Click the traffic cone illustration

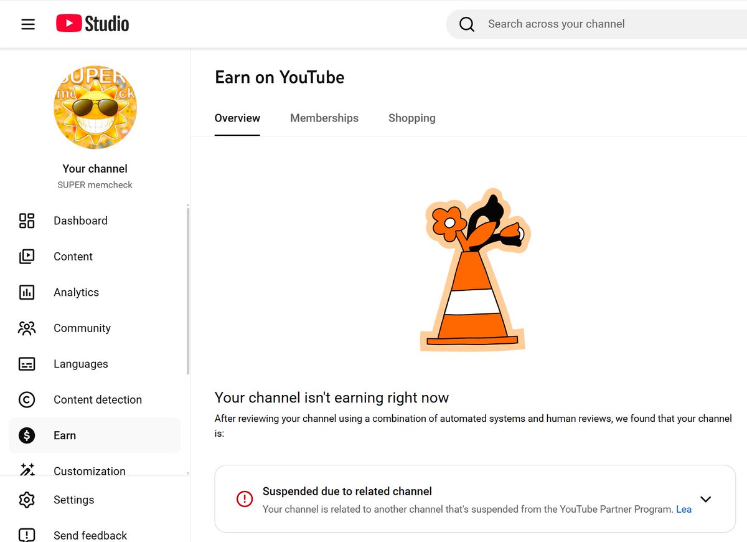tap(476, 270)
